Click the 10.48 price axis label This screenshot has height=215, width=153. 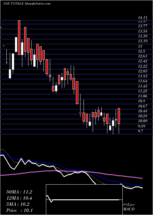[x=143, y=111]
